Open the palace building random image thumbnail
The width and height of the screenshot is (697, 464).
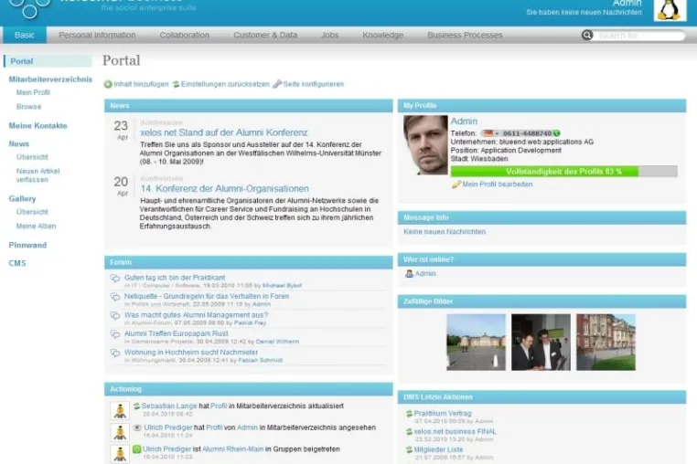(476, 342)
